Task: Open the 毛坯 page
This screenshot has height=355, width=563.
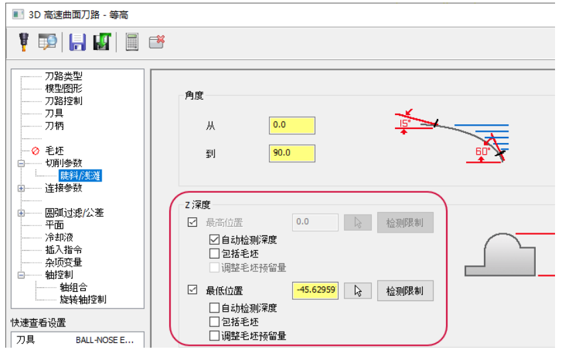Action: [54, 151]
